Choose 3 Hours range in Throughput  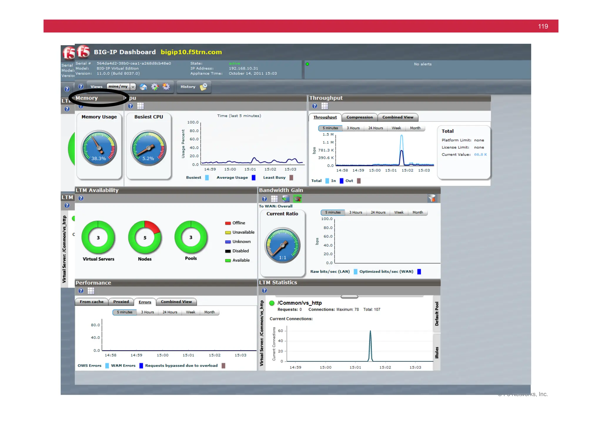(x=353, y=128)
